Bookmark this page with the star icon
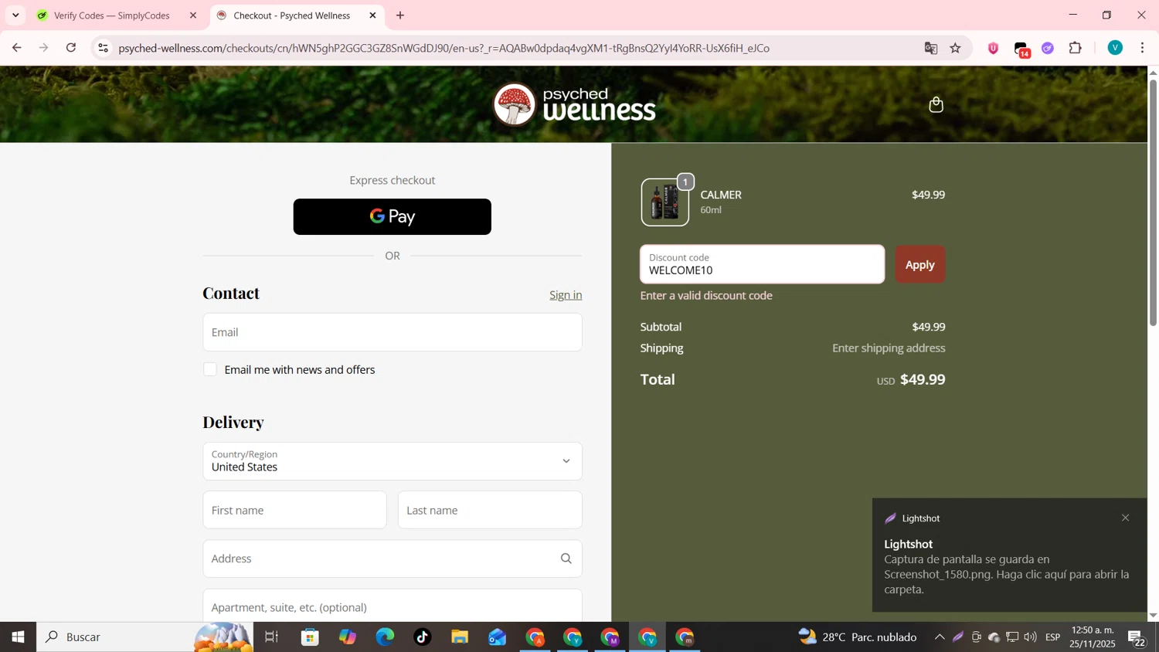The height and width of the screenshot is (652, 1159). (956, 48)
